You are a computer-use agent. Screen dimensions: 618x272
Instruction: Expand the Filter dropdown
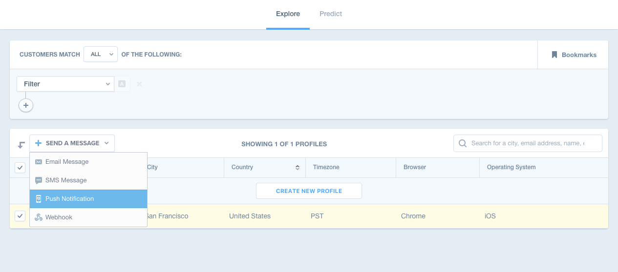65,84
